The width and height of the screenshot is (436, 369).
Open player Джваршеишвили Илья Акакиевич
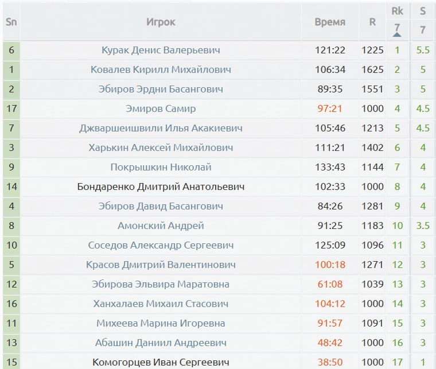click(x=161, y=128)
